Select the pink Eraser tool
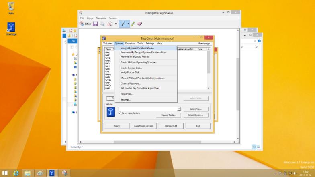Image resolution: width=315 pixels, height=177 pixels. [140, 24]
